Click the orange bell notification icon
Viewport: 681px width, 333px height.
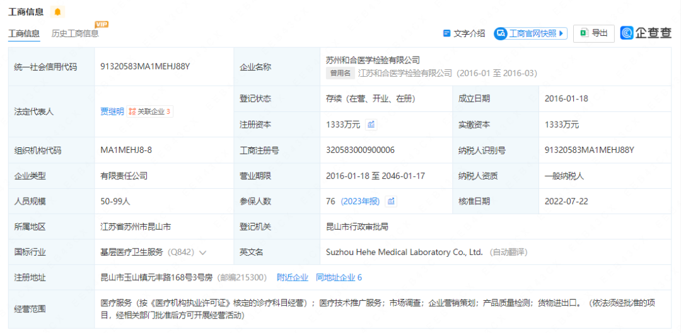(57, 12)
